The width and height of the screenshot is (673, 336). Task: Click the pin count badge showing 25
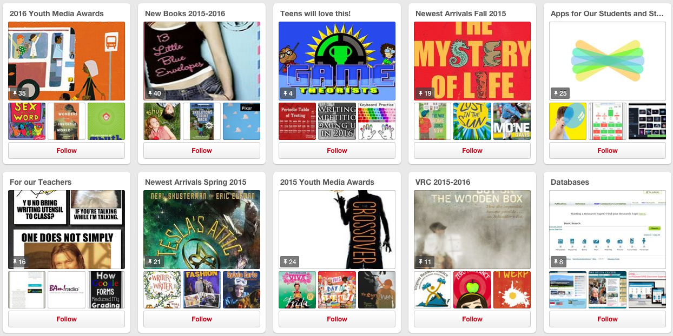(560, 93)
